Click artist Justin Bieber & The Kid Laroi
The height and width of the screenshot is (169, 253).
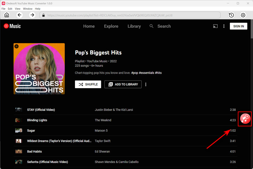114,110
